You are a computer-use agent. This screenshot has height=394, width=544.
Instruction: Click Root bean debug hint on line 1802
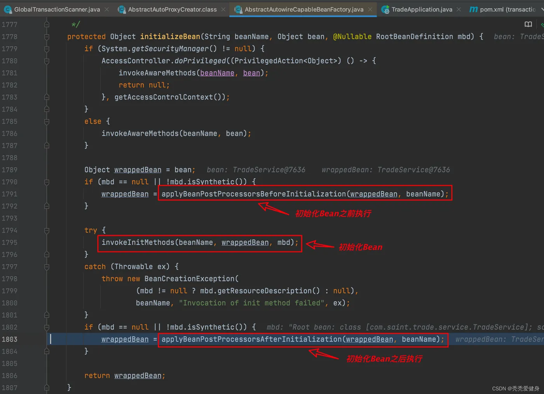[405, 327]
